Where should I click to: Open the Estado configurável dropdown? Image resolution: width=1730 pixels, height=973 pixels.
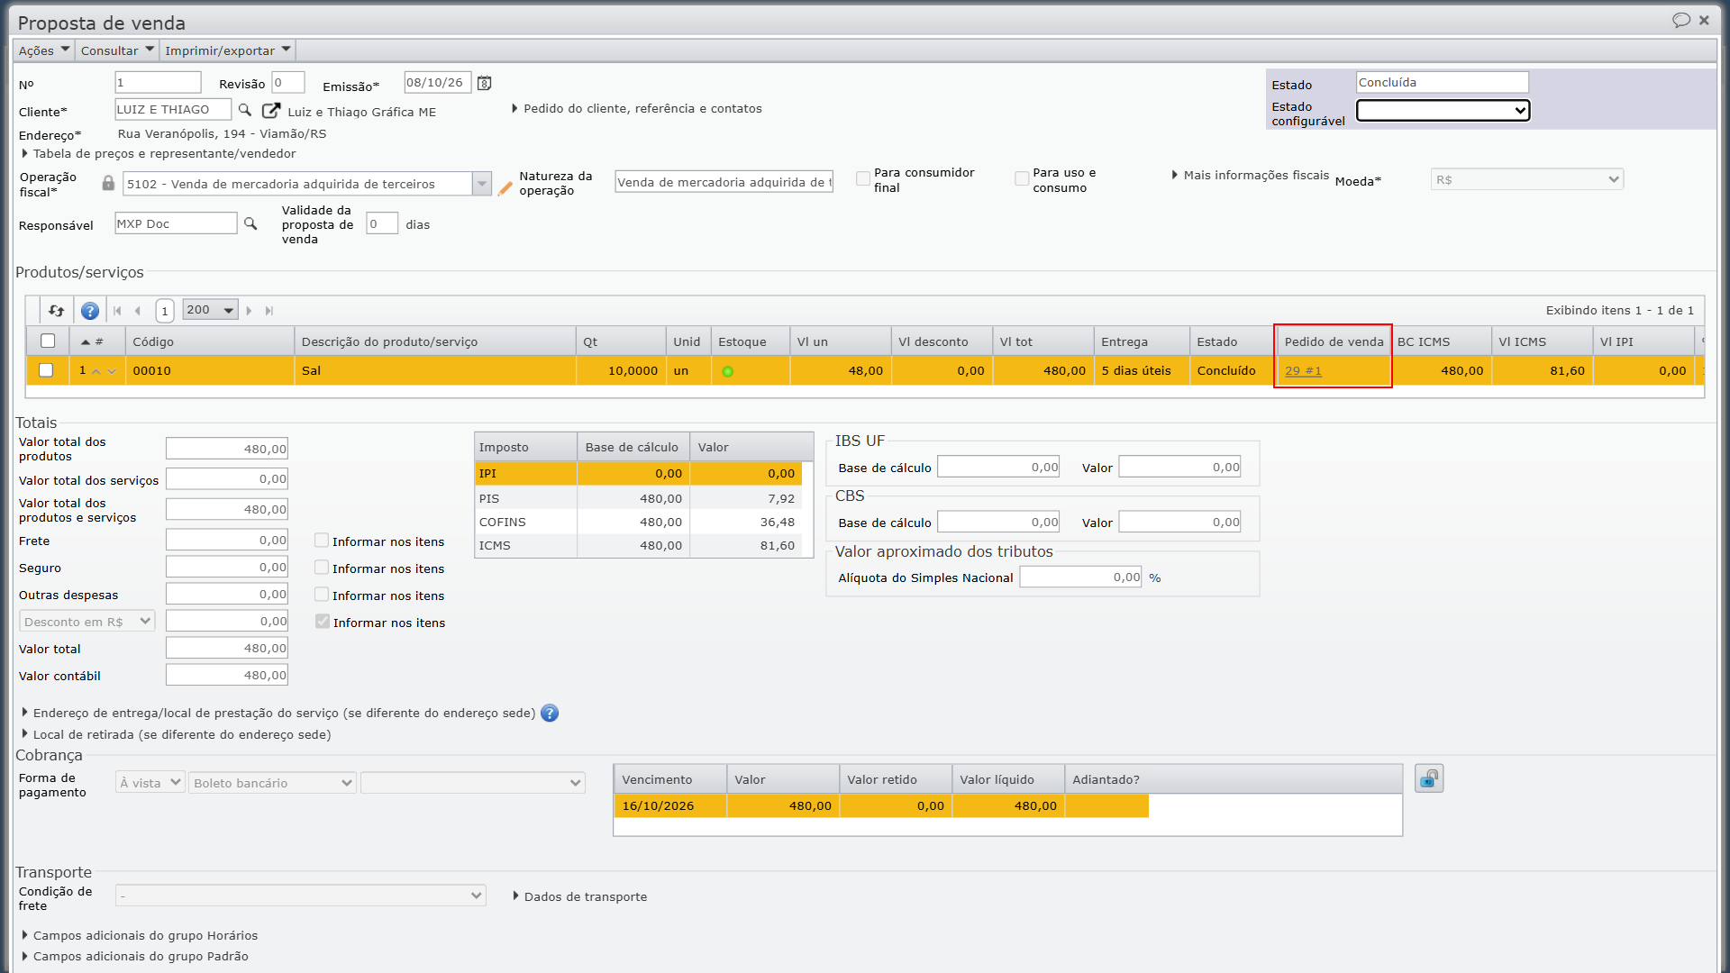pyautogui.click(x=1443, y=110)
